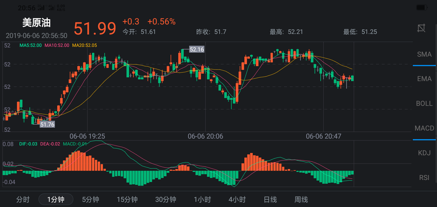Select the SMA indicator
The image size is (437, 207).
[424, 54]
